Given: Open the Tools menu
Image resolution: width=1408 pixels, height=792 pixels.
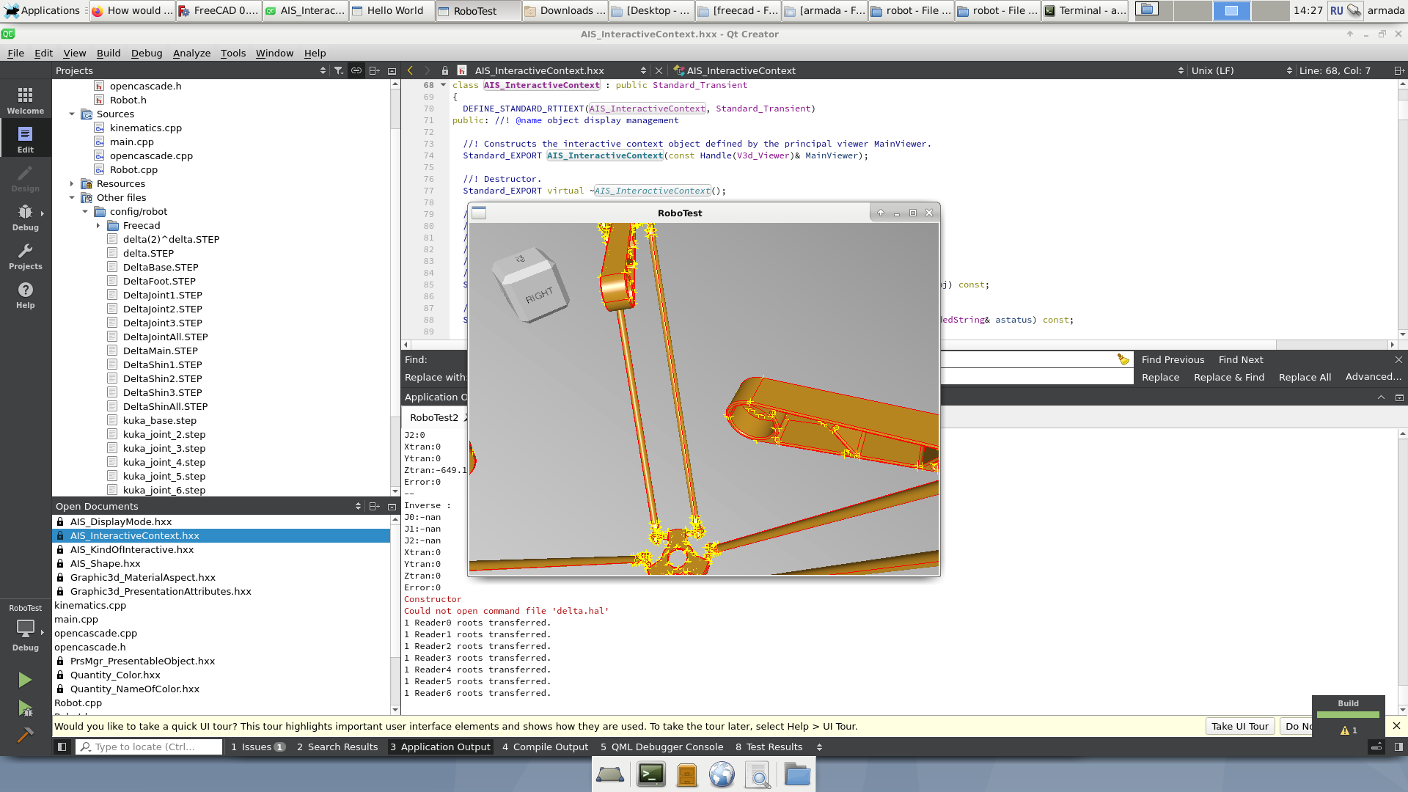Looking at the screenshot, I should [233, 53].
